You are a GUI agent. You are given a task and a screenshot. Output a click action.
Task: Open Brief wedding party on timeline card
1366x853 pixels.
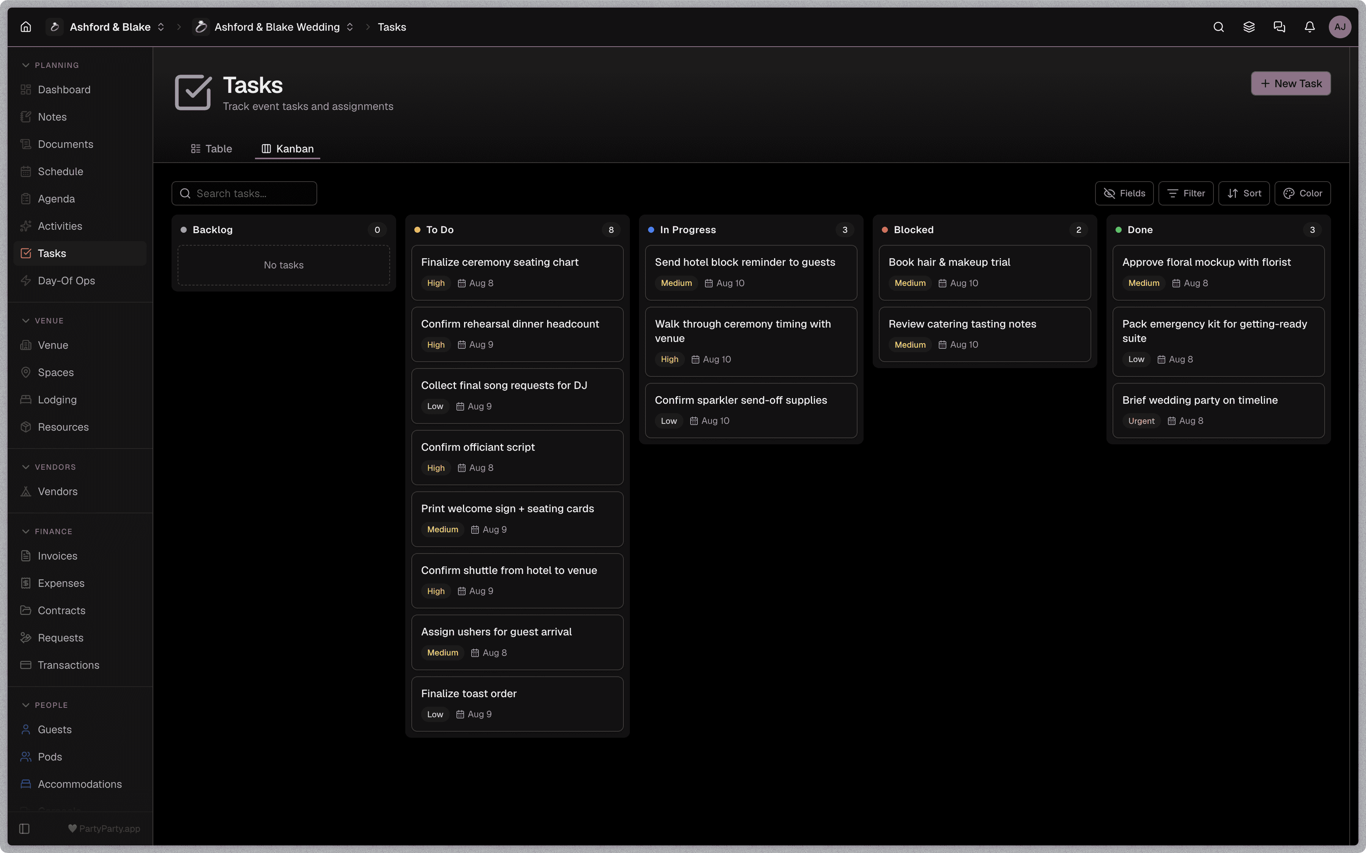[x=1218, y=411]
